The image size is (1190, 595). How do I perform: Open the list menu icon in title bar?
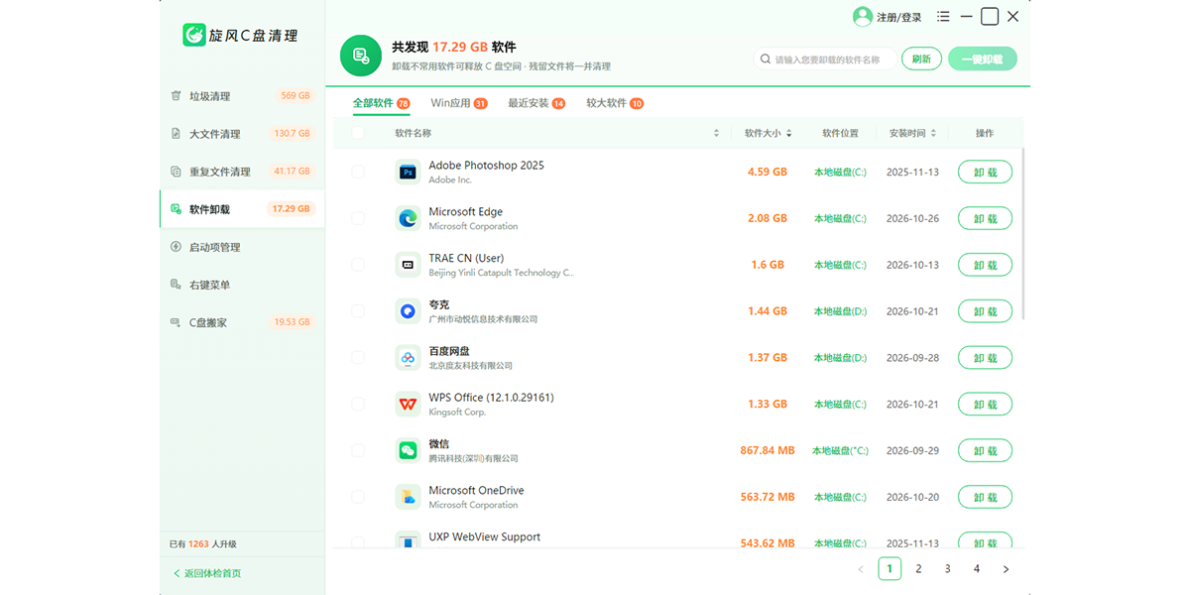[x=943, y=17]
